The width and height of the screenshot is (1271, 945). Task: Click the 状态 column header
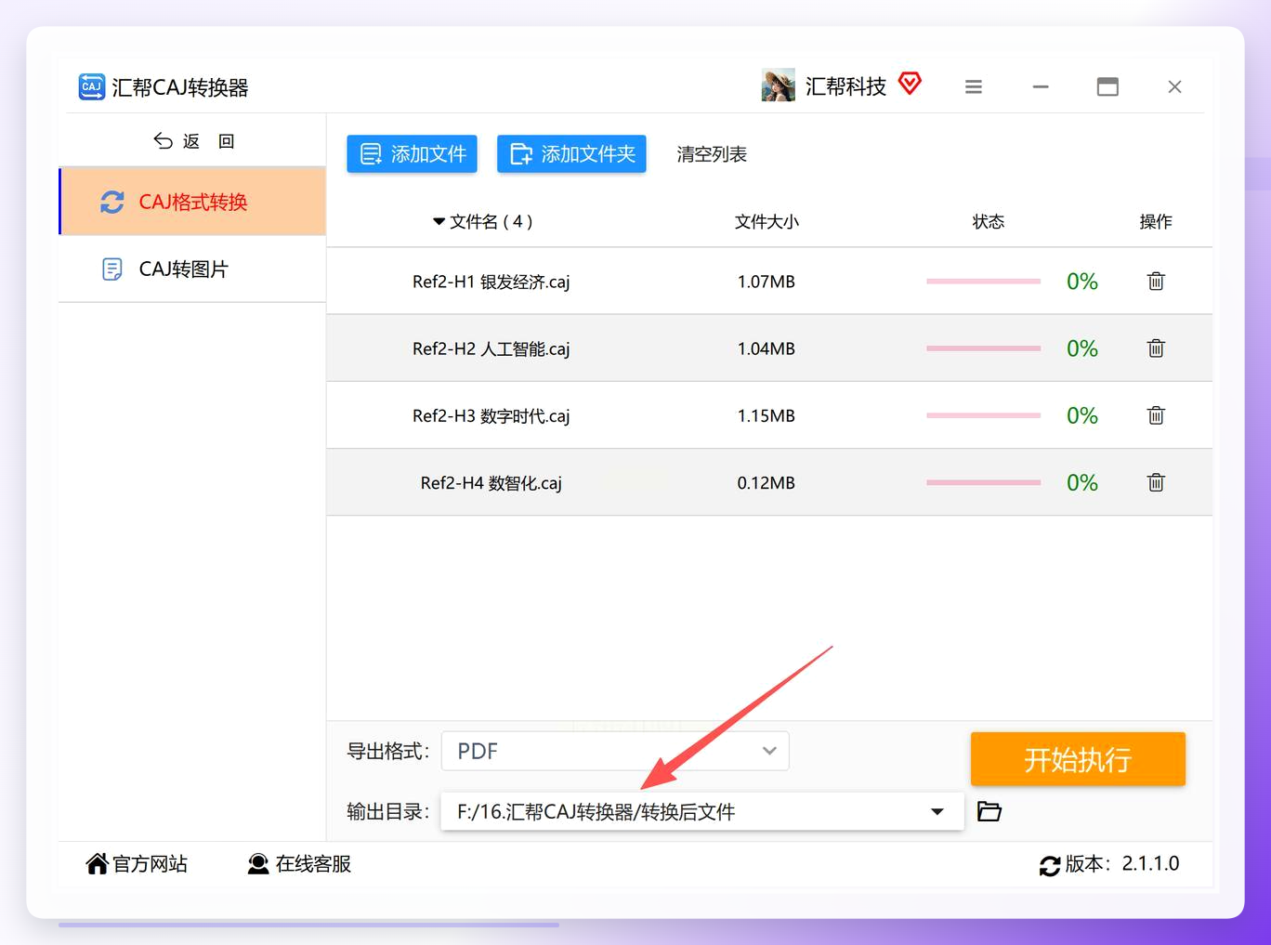[x=989, y=221]
